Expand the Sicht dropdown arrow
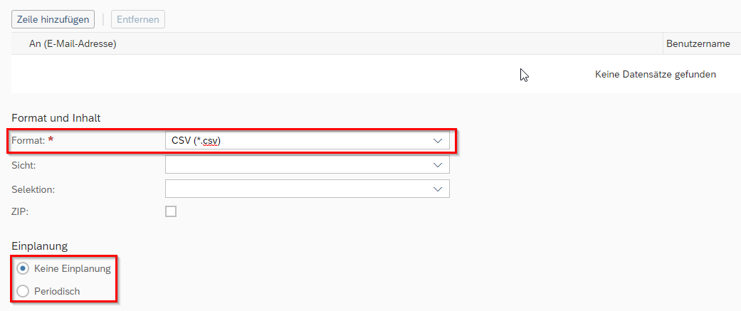This screenshot has width=741, height=311. point(438,164)
